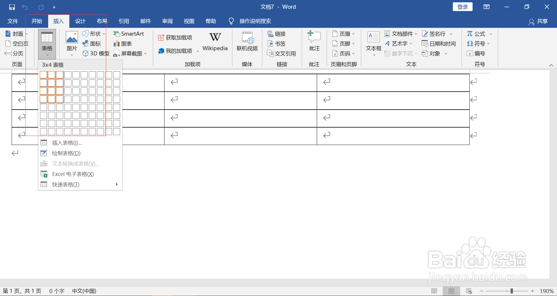The height and width of the screenshot is (296, 557).
Task: Collapse the ribbon with the chevron
Action: coord(551,65)
